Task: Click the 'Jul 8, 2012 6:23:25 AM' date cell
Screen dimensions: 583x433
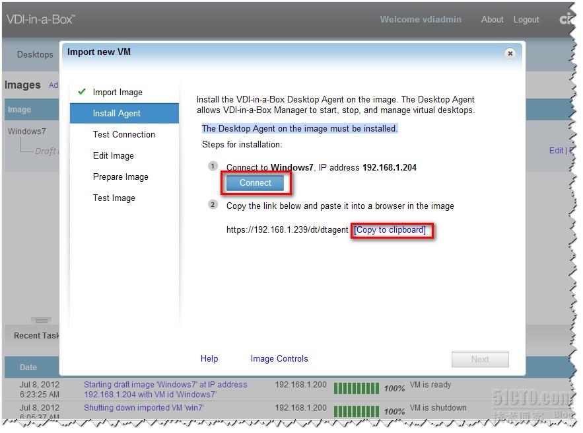Action: coord(40,389)
